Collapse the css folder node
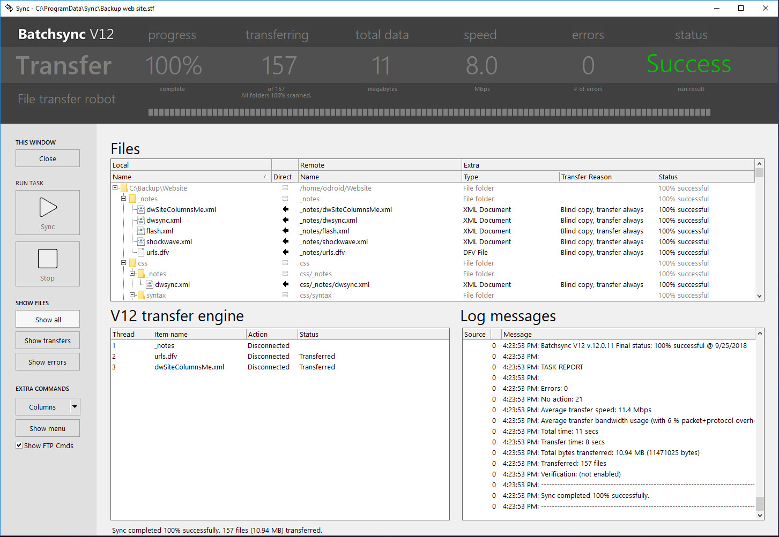 click(x=123, y=263)
